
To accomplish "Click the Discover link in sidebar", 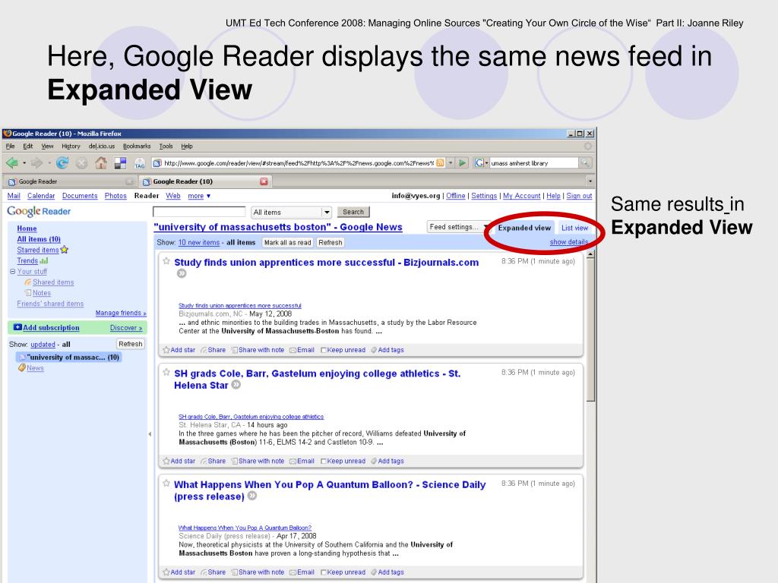I will pos(126,328).
